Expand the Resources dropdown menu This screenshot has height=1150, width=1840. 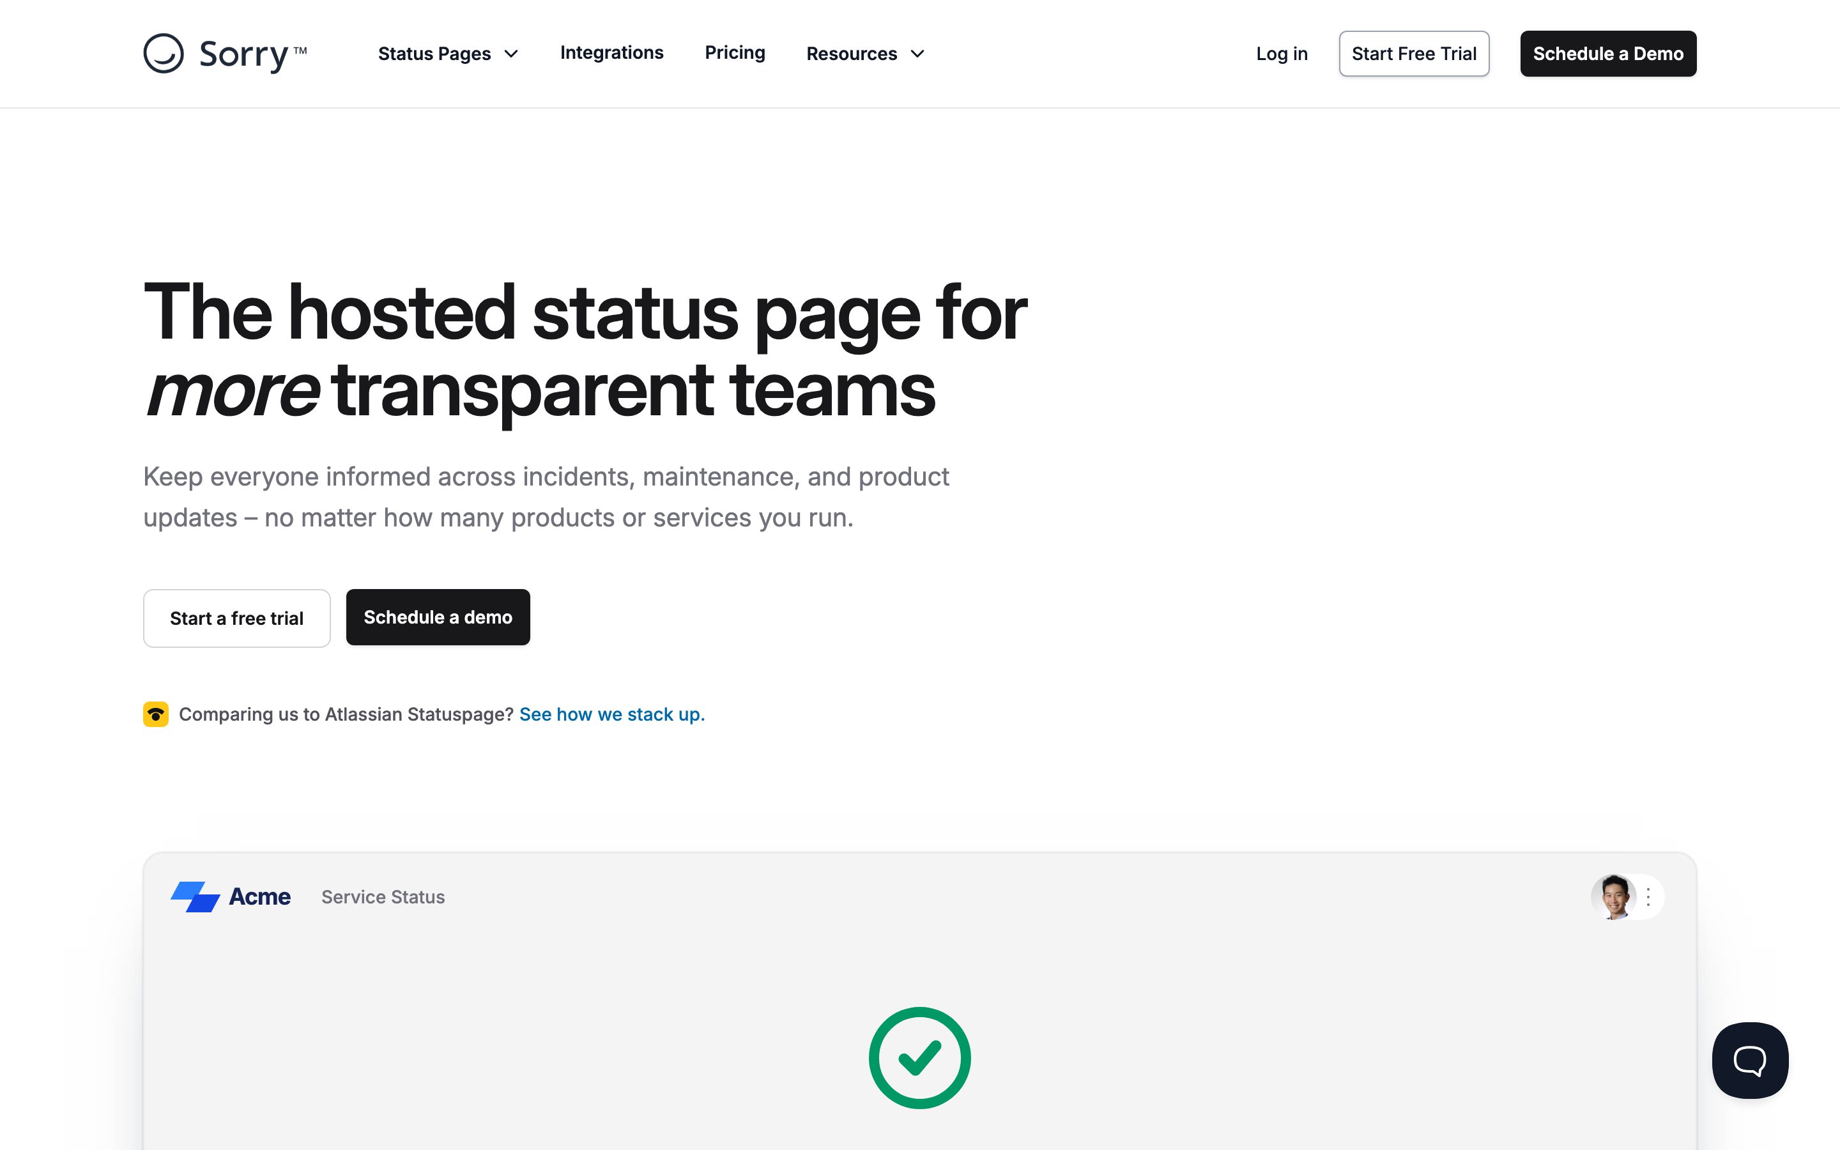point(865,54)
